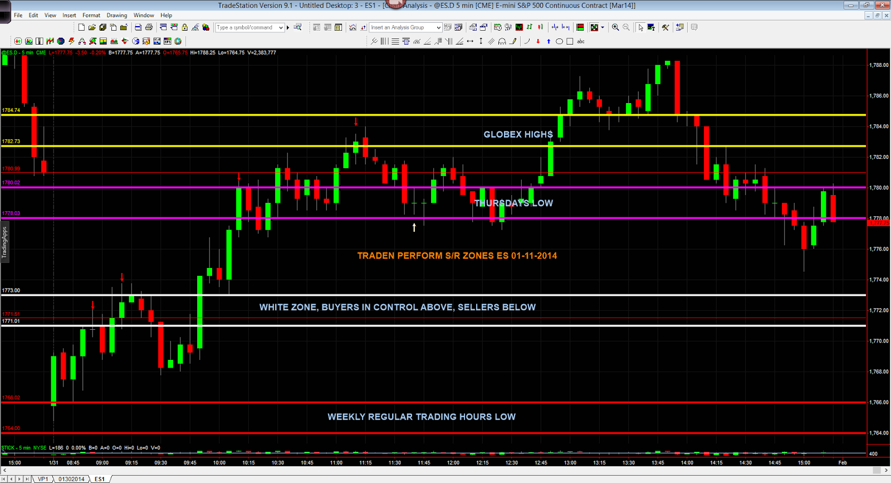Viewport: 891px width, 483px height.
Task: Expand the chart color scheme dropdown arrow
Action: click(x=603, y=27)
